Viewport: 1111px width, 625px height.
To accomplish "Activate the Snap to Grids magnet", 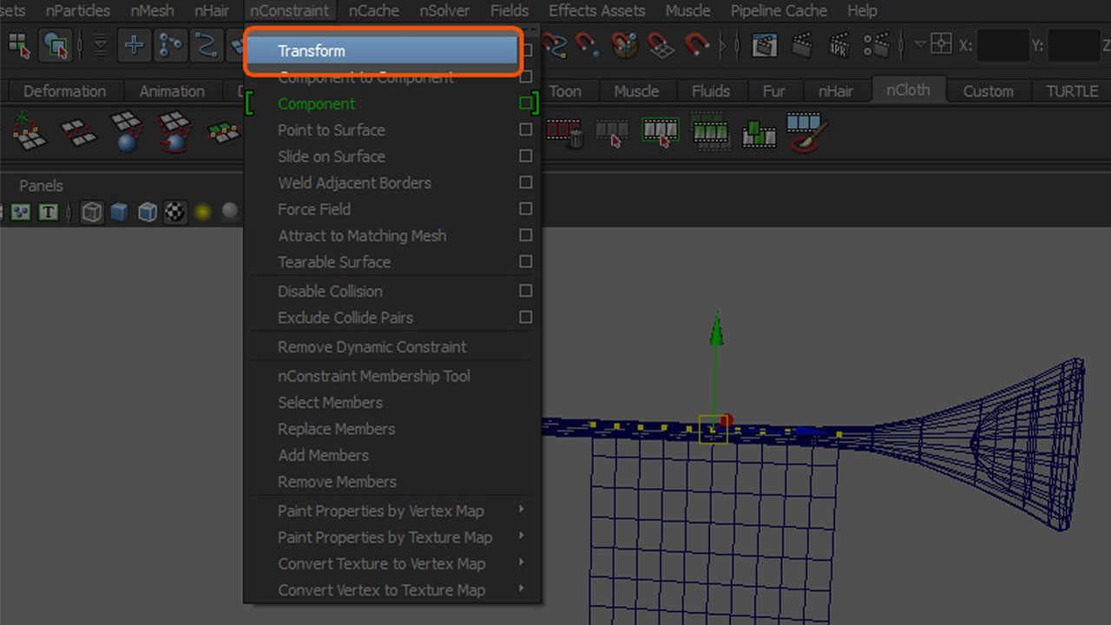I will click(661, 45).
